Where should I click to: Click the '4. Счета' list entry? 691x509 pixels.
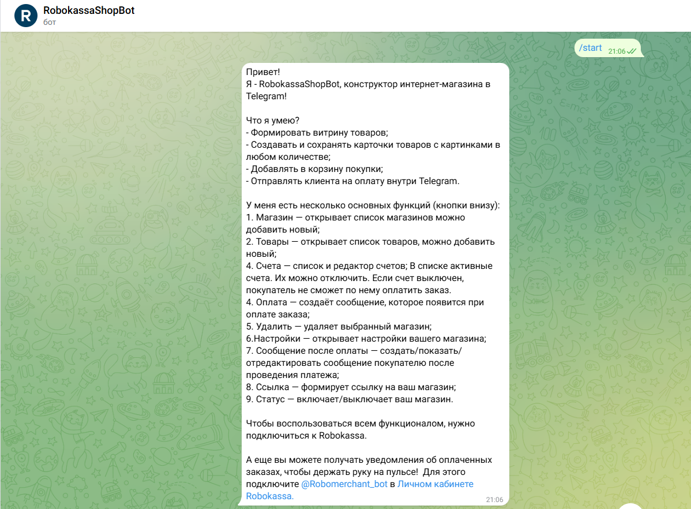pyautogui.click(x=369, y=278)
